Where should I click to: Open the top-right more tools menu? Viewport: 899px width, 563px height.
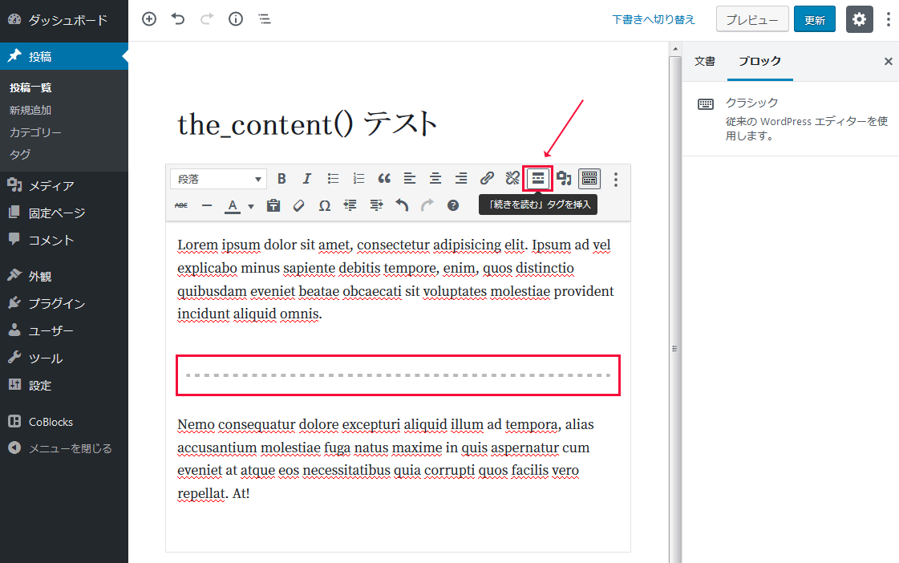point(888,19)
